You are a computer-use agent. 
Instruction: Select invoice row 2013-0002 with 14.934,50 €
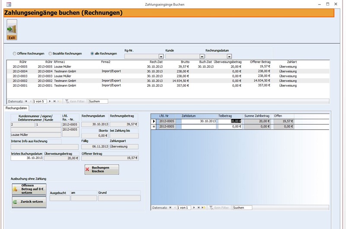point(168,81)
